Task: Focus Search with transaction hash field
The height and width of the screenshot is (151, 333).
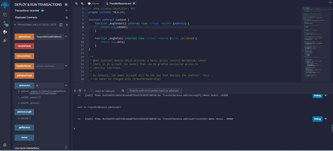Action: 154,91
